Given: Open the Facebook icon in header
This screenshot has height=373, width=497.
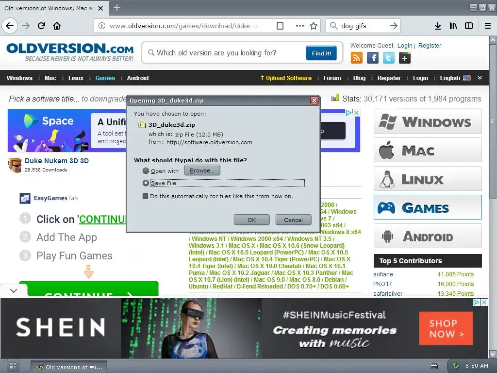Looking at the screenshot, I should point(373,58).
